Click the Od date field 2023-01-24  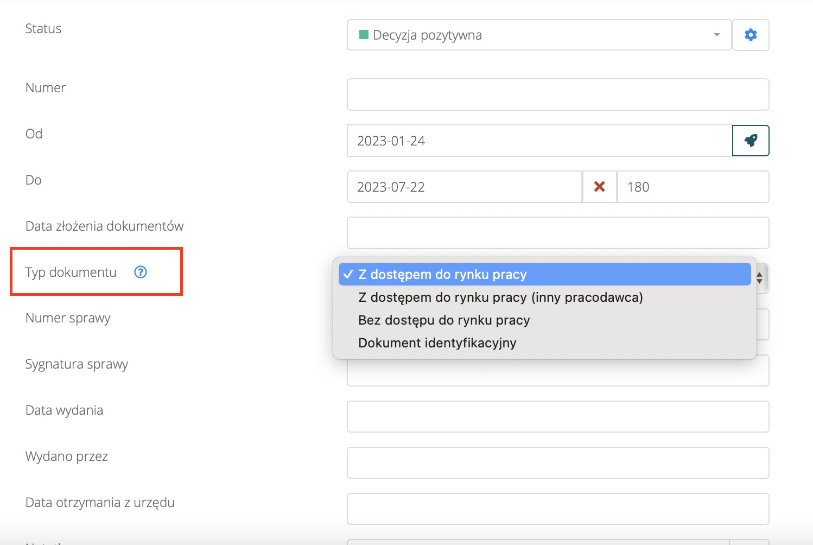[x=538, y=141]
